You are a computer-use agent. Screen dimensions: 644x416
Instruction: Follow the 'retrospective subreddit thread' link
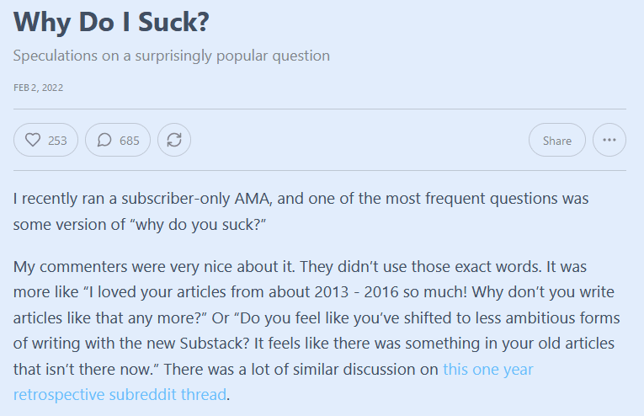pos(120,395)
